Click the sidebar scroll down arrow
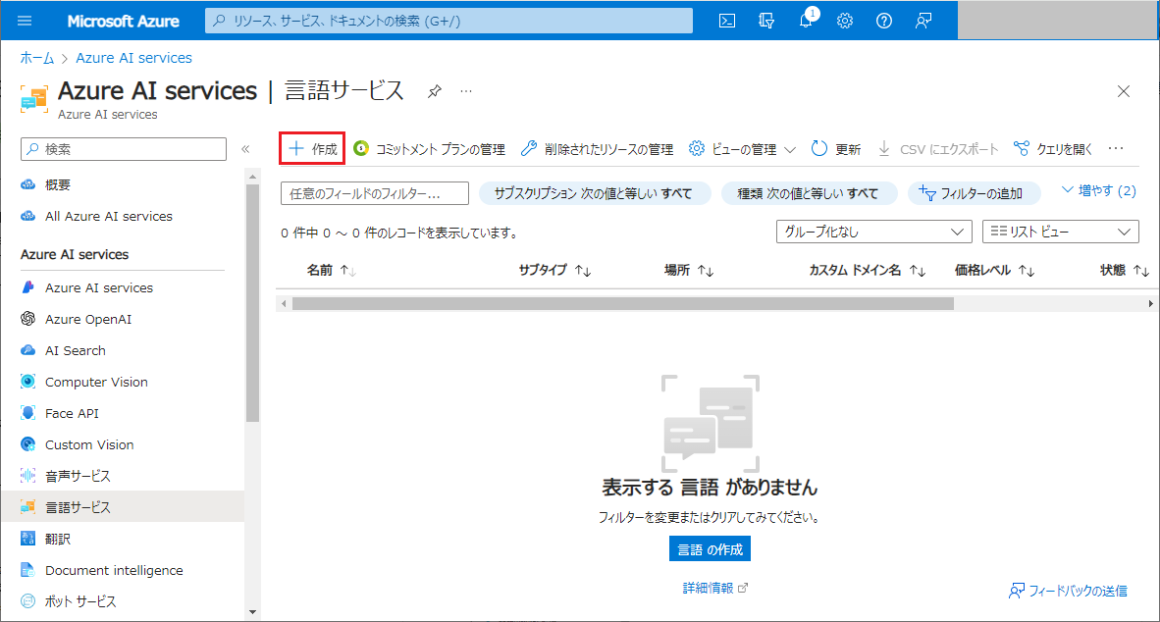 click(x=253, y=611)
